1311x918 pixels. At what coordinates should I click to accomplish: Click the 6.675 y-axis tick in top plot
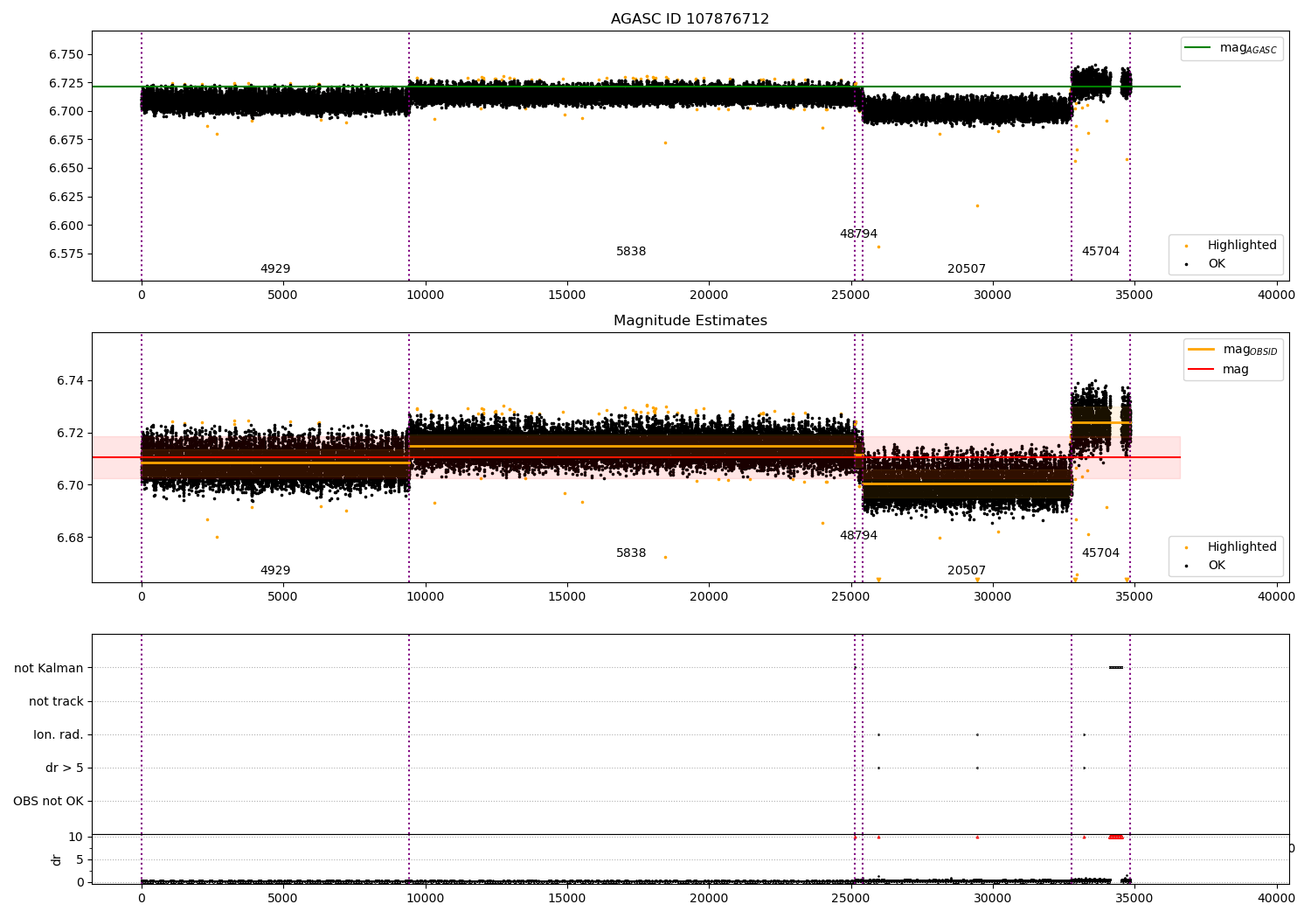(66, 140)
